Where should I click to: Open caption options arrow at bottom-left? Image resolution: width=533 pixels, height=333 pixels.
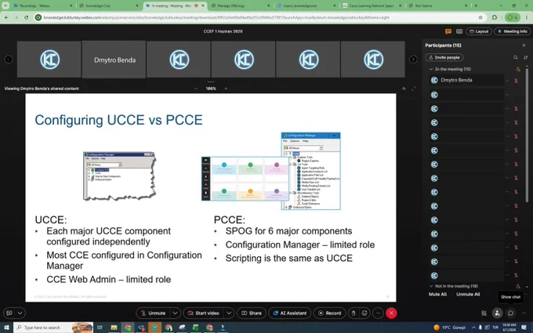pos(20,313)
